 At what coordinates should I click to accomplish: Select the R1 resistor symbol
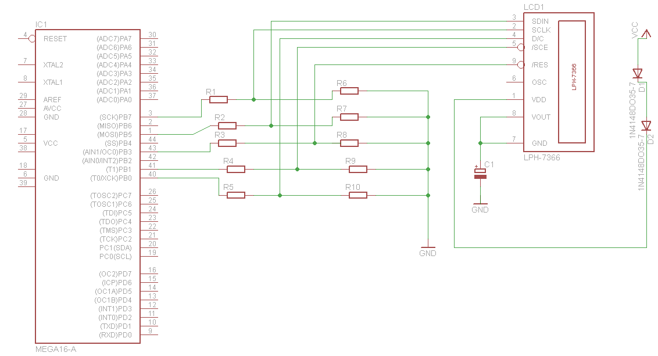coord(218,99)
